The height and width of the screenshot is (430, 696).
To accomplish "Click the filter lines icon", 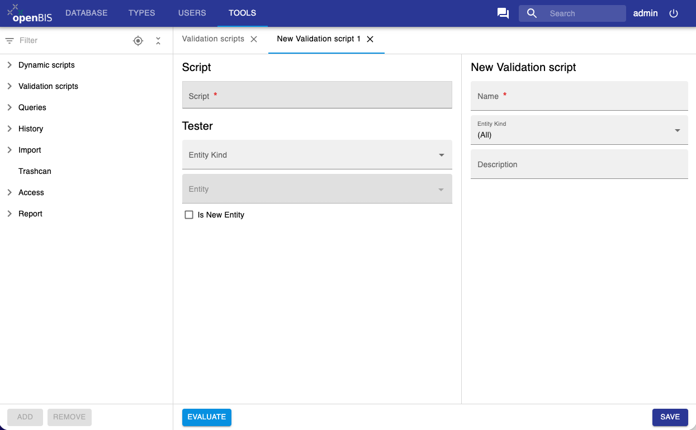I will (x=10, y=41).
